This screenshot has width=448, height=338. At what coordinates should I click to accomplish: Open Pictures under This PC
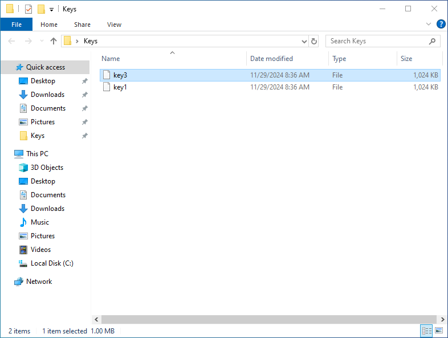[43, 236]
